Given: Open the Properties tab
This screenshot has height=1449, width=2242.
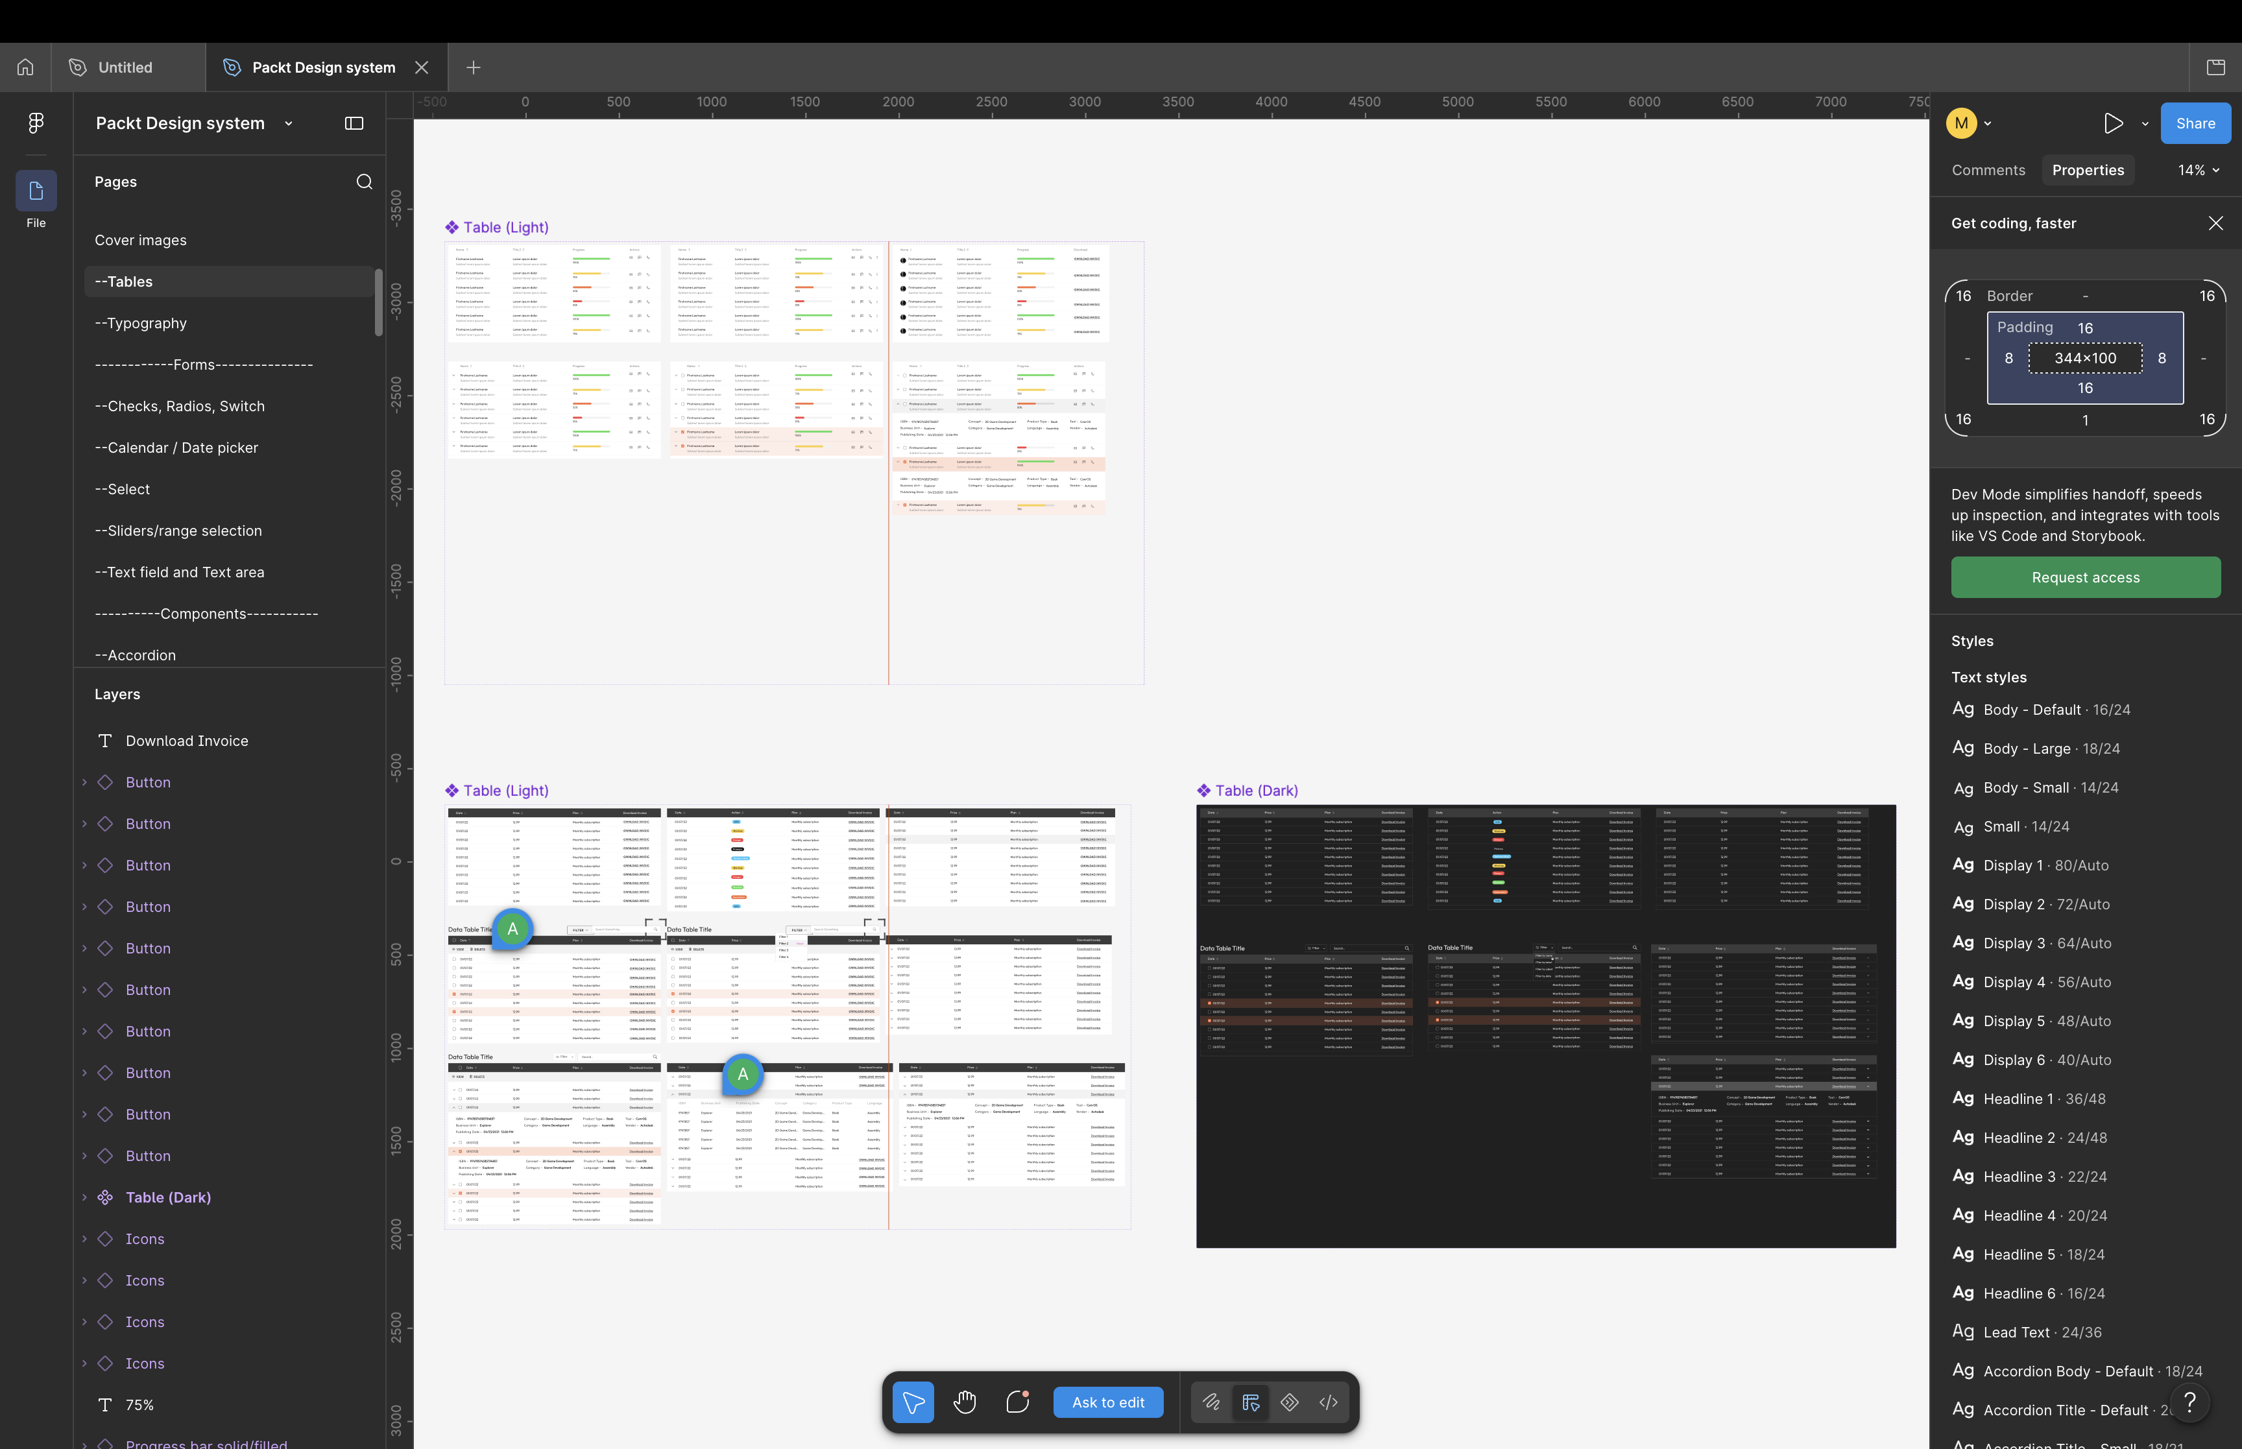Looking at the screenshot, I should (x=2088, y=171).
